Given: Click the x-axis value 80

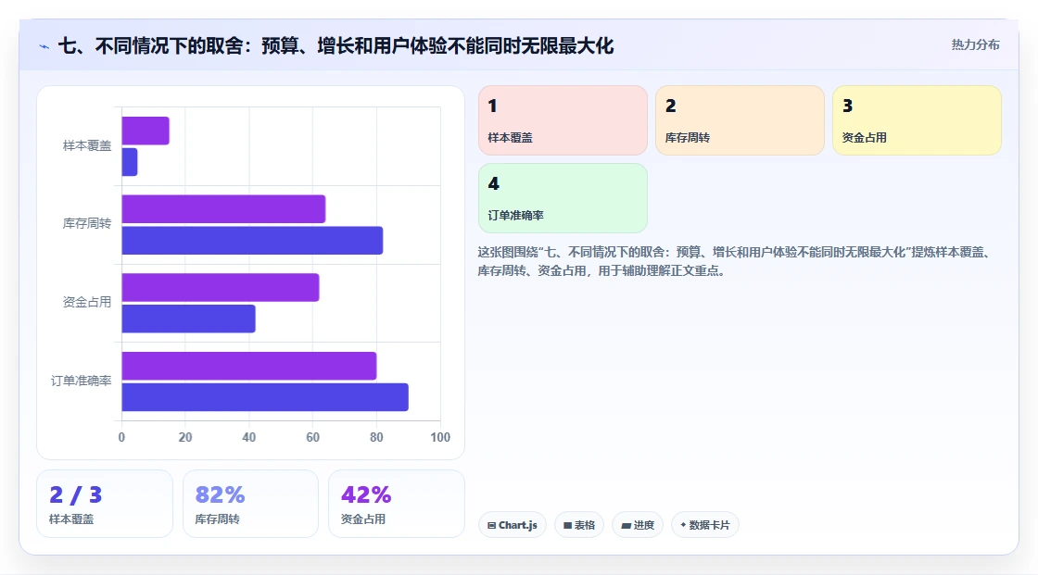Looking at the screenshot, I should click(376, 437).
